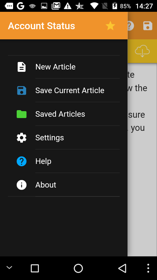Expand the navigation bar down-chevron
Image resolution: width=157 pixels, height=280 pixels.
[9, 268]
